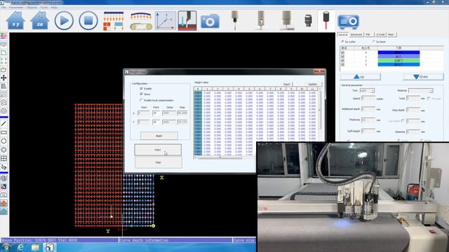Open the Tool dropdown in General parameter
Screen dimensions: 449x252
(368, 90)
